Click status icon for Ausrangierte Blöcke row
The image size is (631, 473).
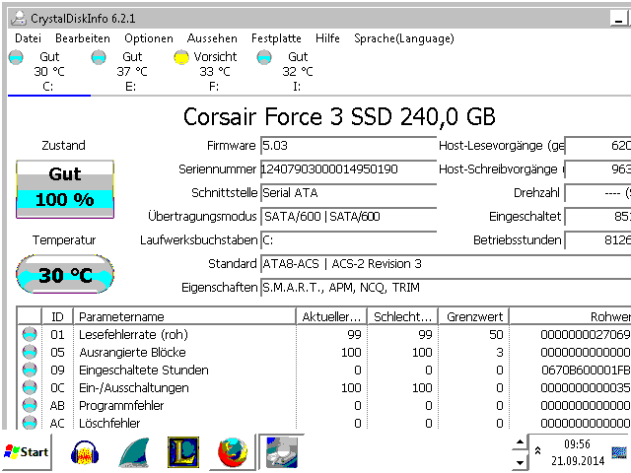tap(30, 352)
